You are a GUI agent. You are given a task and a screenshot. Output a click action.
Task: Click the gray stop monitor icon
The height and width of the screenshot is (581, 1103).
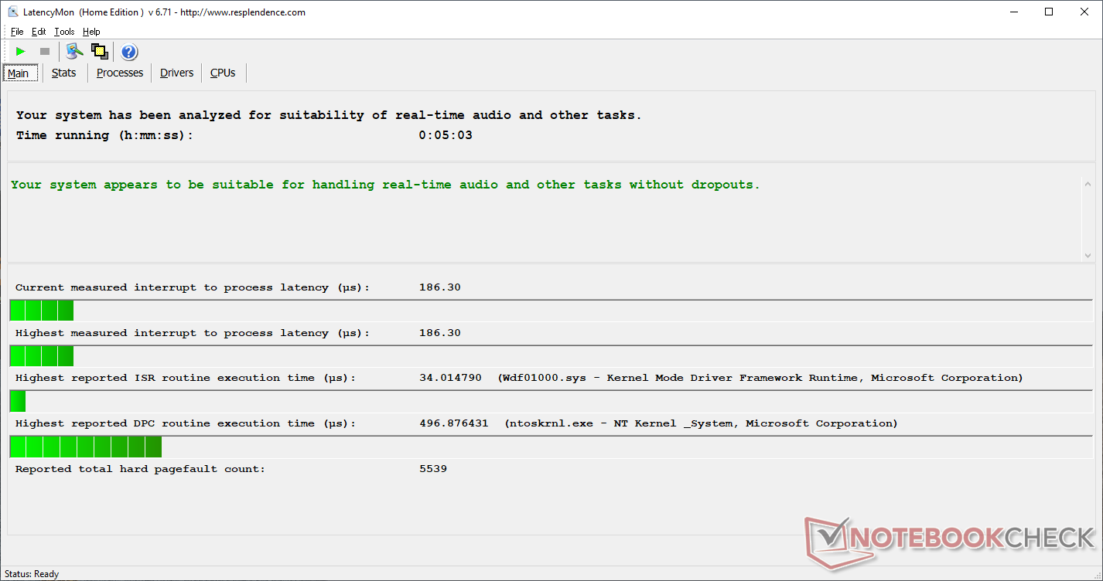coord(45,52)
